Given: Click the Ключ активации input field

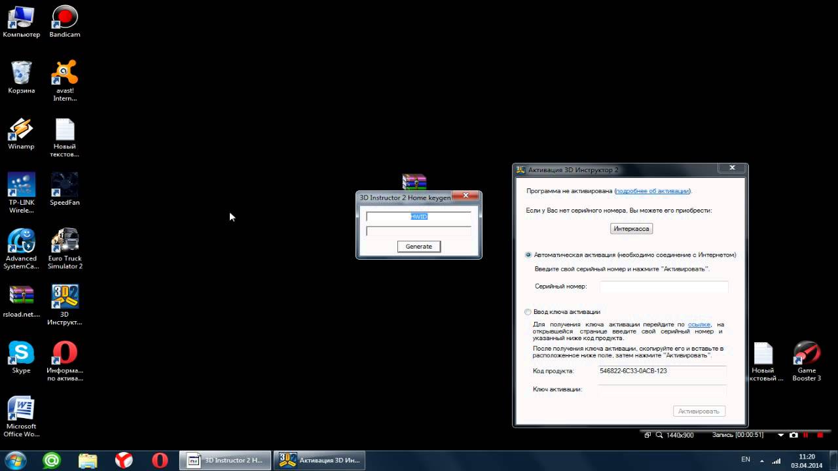Looking at the screenshot, I should click(663, 389).
